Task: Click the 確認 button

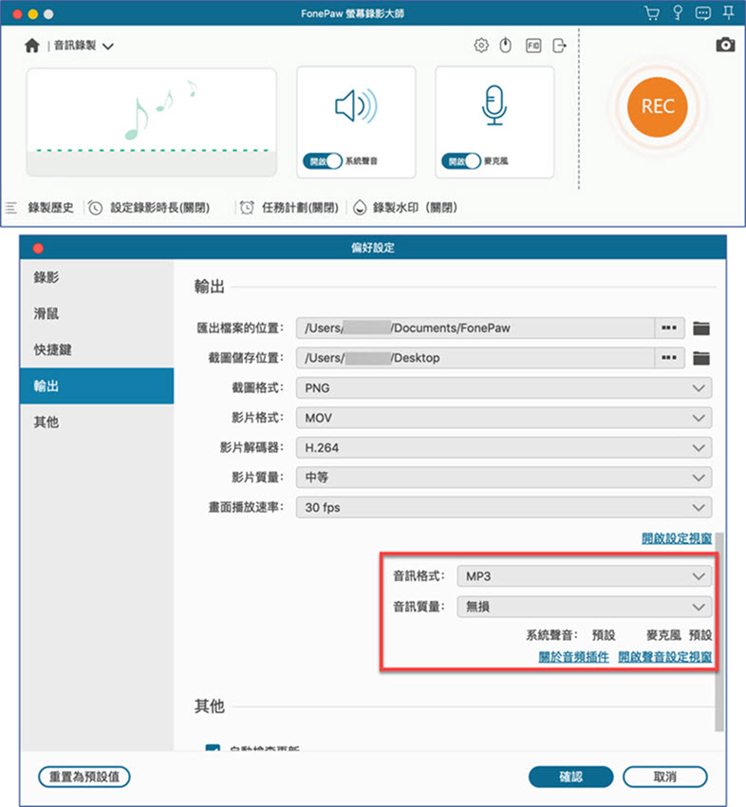Action: click(571, 777)
